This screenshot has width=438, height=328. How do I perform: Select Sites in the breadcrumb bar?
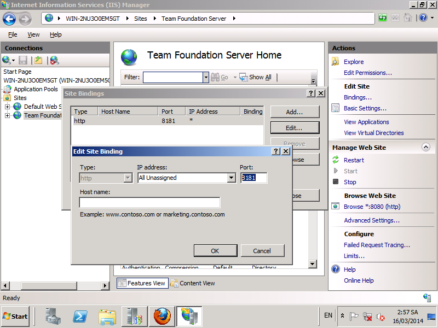pyautogui.click(x=140, y=19)
